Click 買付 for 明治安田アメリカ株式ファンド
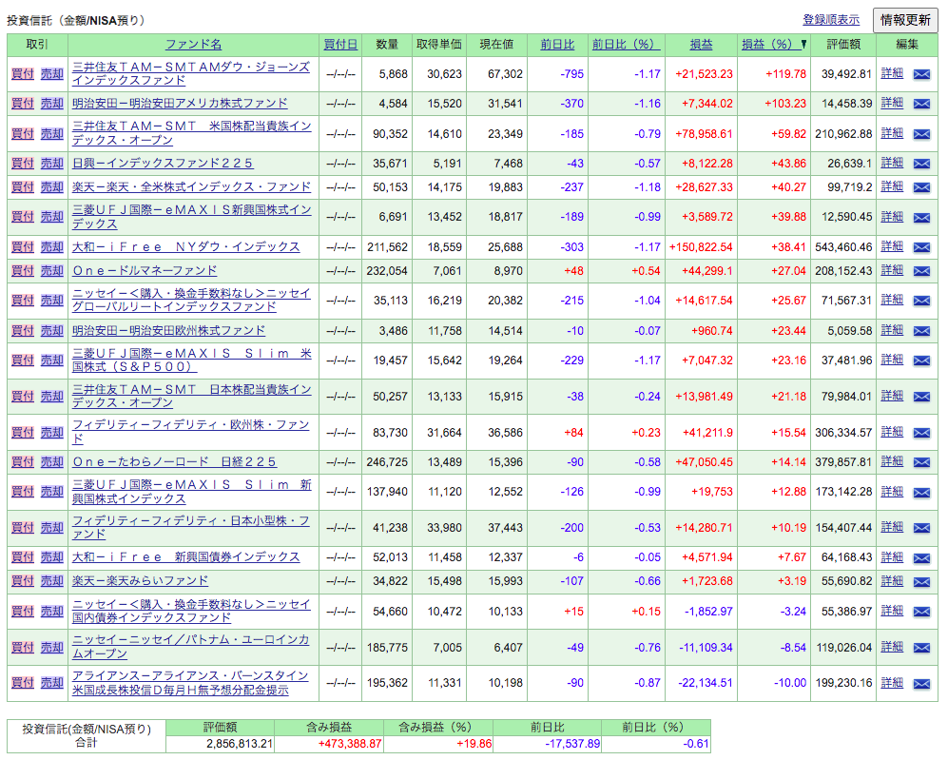The height and width of the screenshot is (760, 948). [23, 104]
